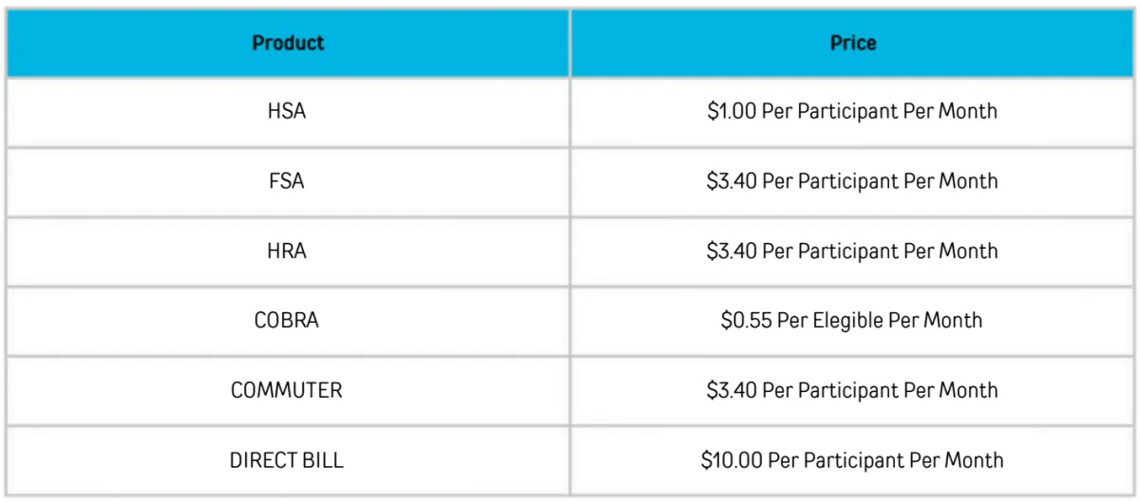Select the HRA product cell
This screenshot has height=503, width=1140.
[x=288, y=251]
